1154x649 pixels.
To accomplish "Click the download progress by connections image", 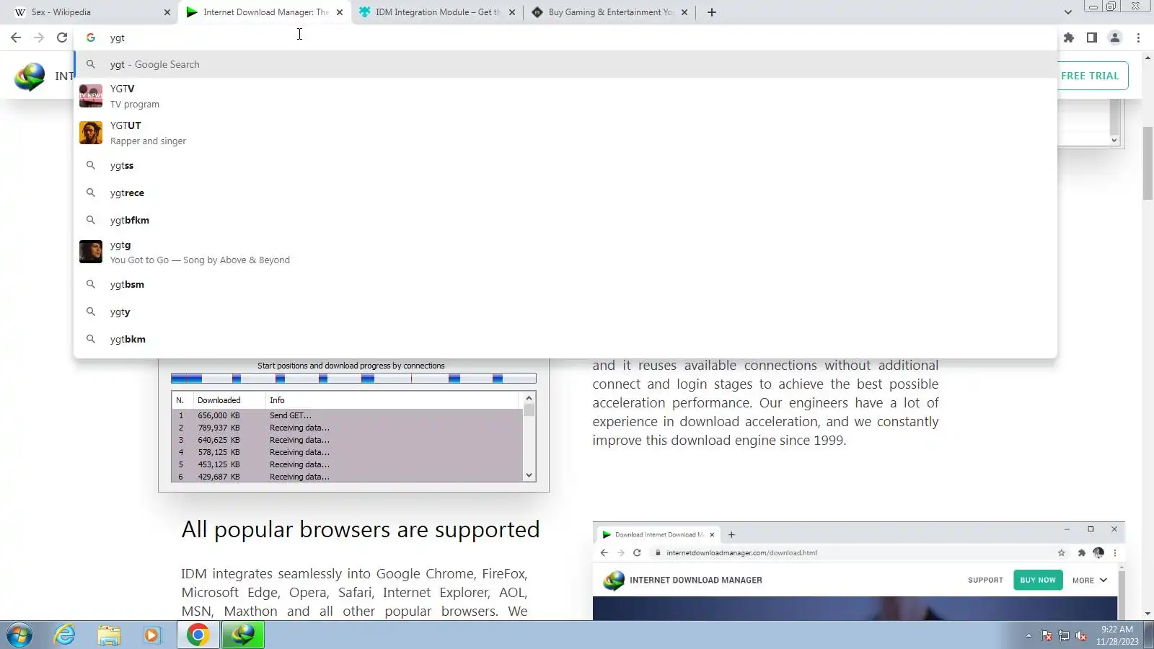I will tap(353, 424).
